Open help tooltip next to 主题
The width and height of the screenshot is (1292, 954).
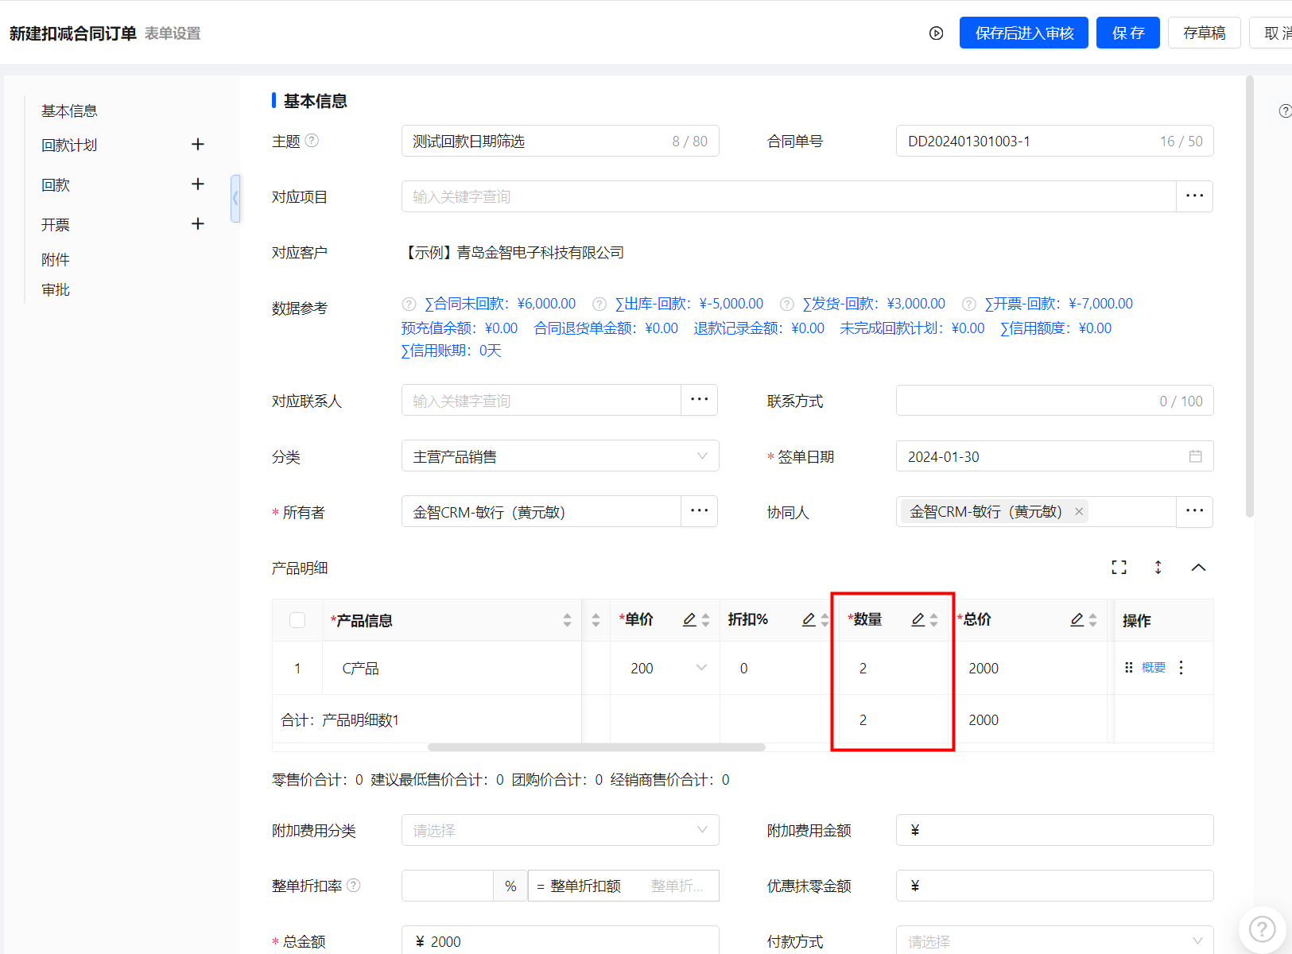[312, 140]
